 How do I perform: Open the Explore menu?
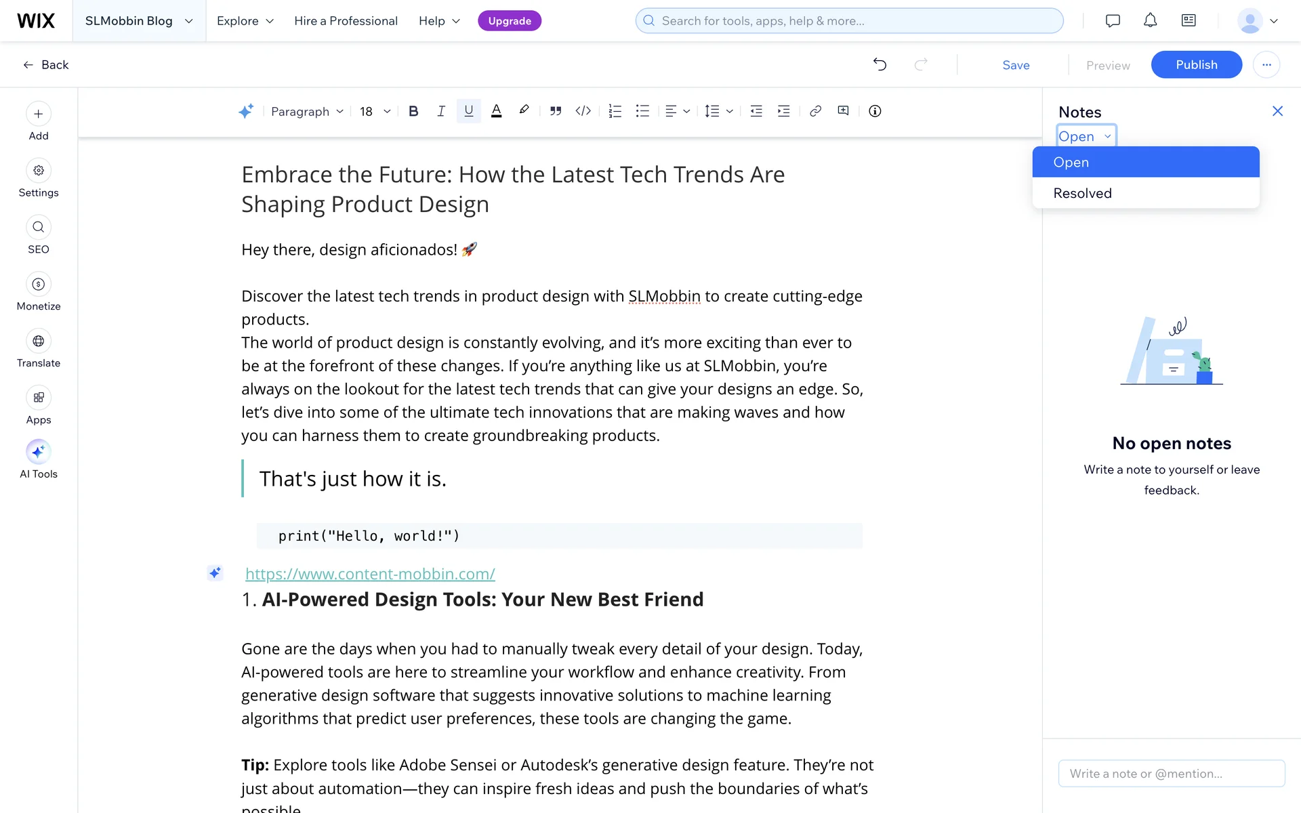[x=245, y=21]
